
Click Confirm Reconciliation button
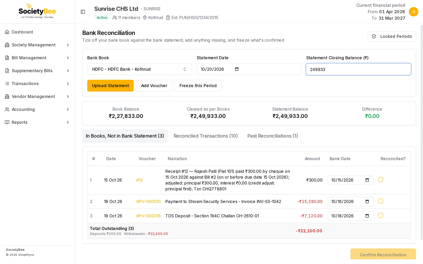[x=383, y=254]
